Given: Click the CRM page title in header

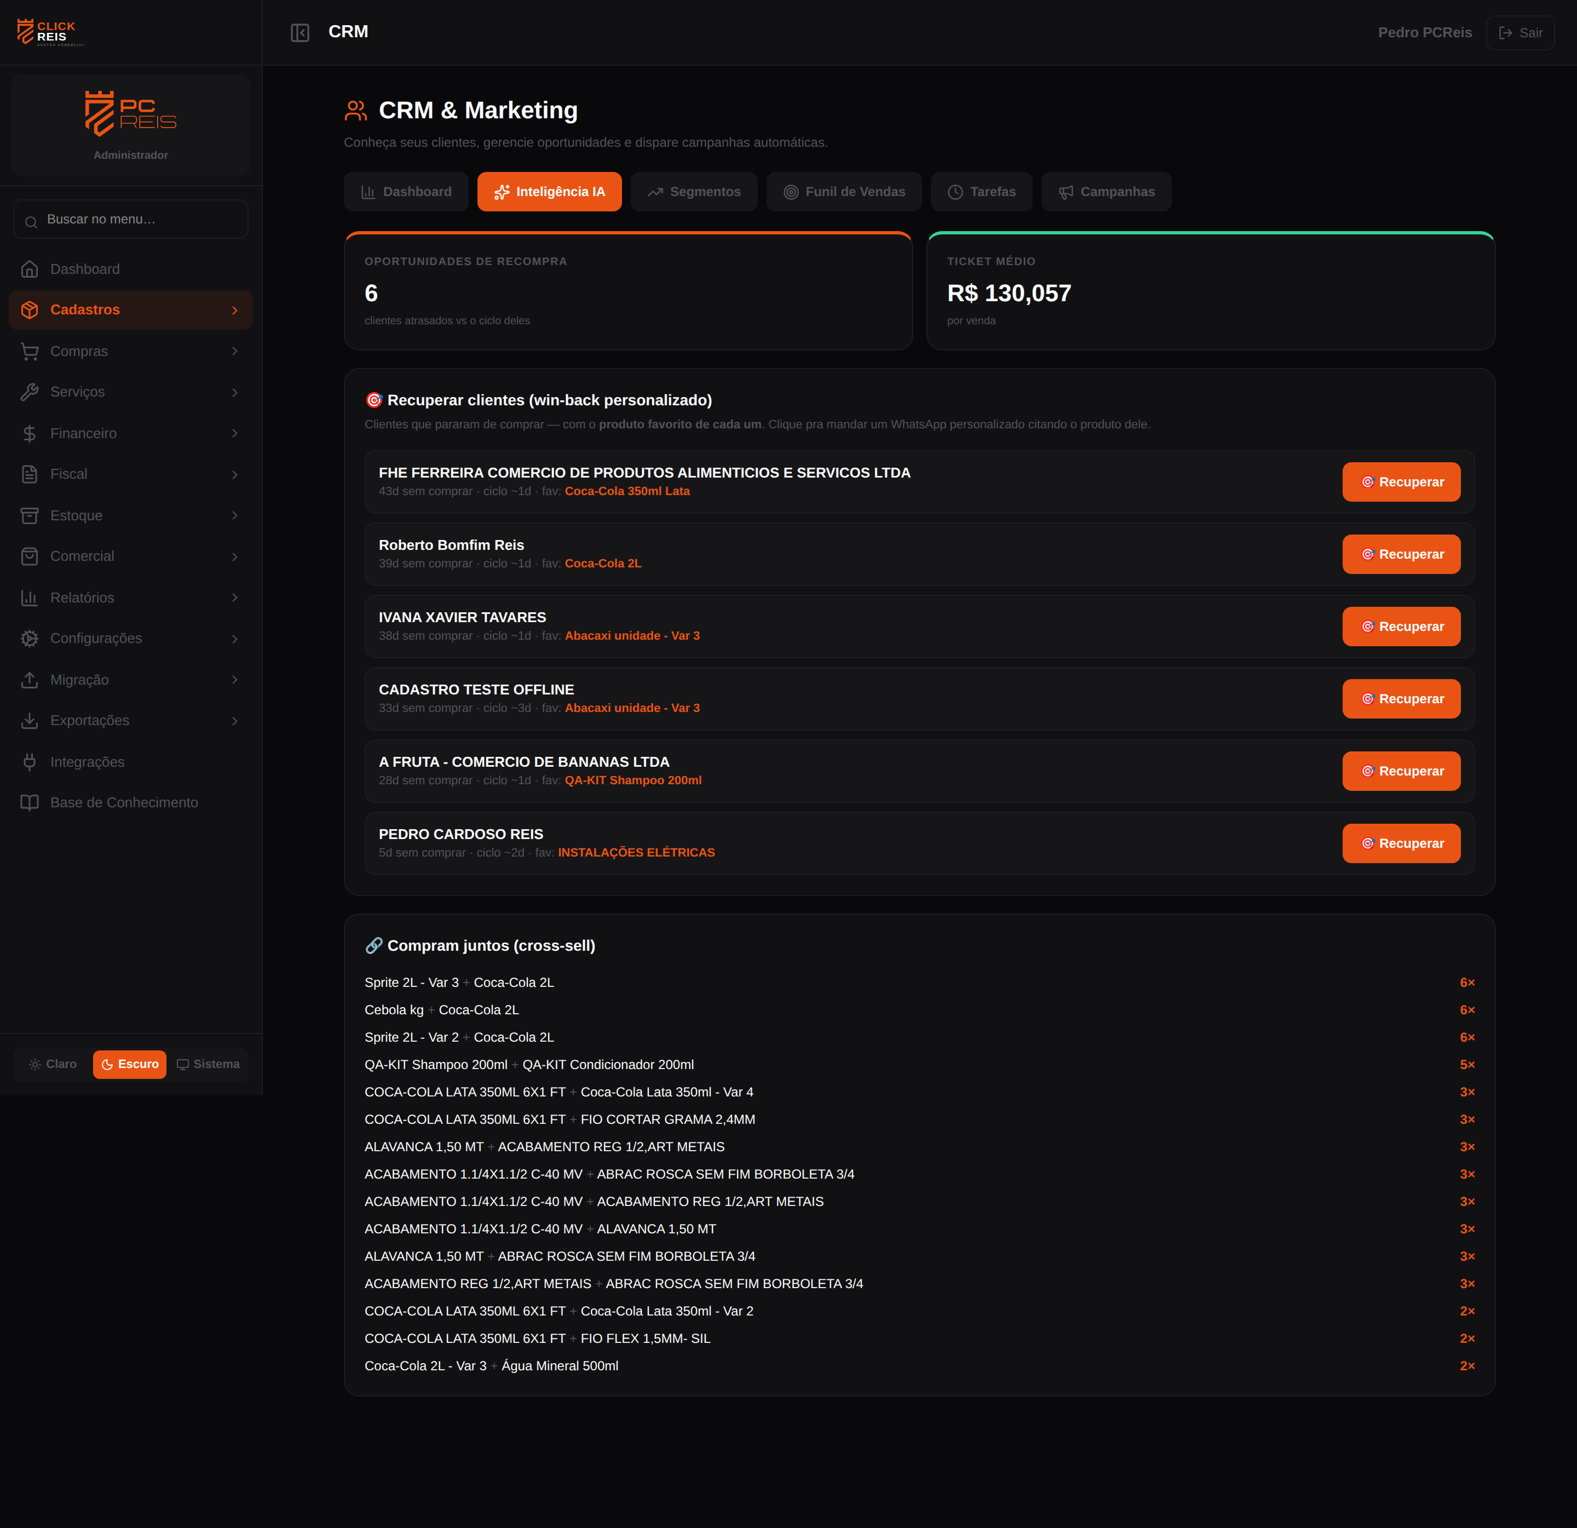Looking at the screenshot, I should tap(348, 31).
